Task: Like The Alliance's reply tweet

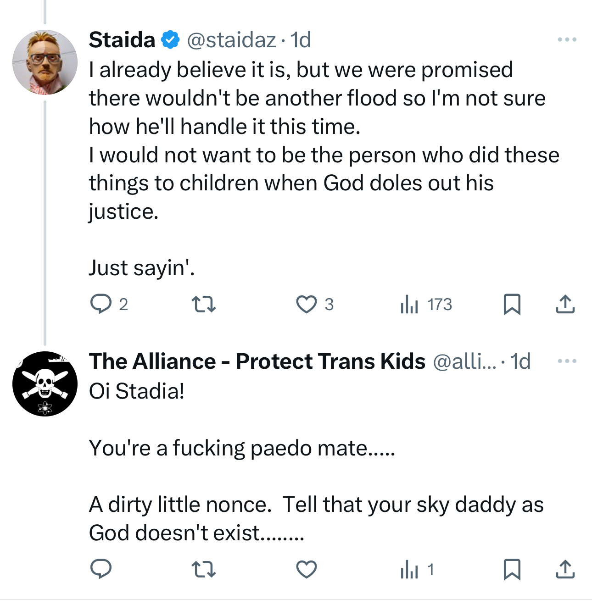Action: pos(306,569)
